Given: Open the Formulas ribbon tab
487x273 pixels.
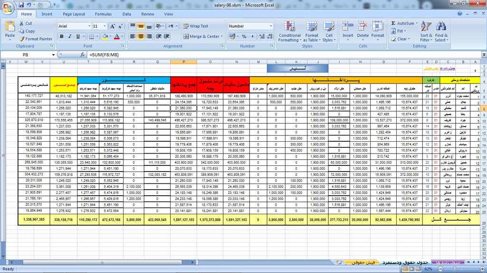Looking at the screenshot, I should click(x=103, y=14).
